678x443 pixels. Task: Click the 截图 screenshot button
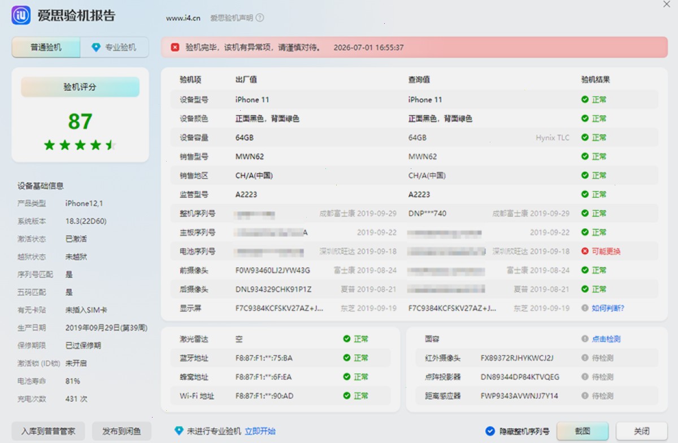coord(583,431)
